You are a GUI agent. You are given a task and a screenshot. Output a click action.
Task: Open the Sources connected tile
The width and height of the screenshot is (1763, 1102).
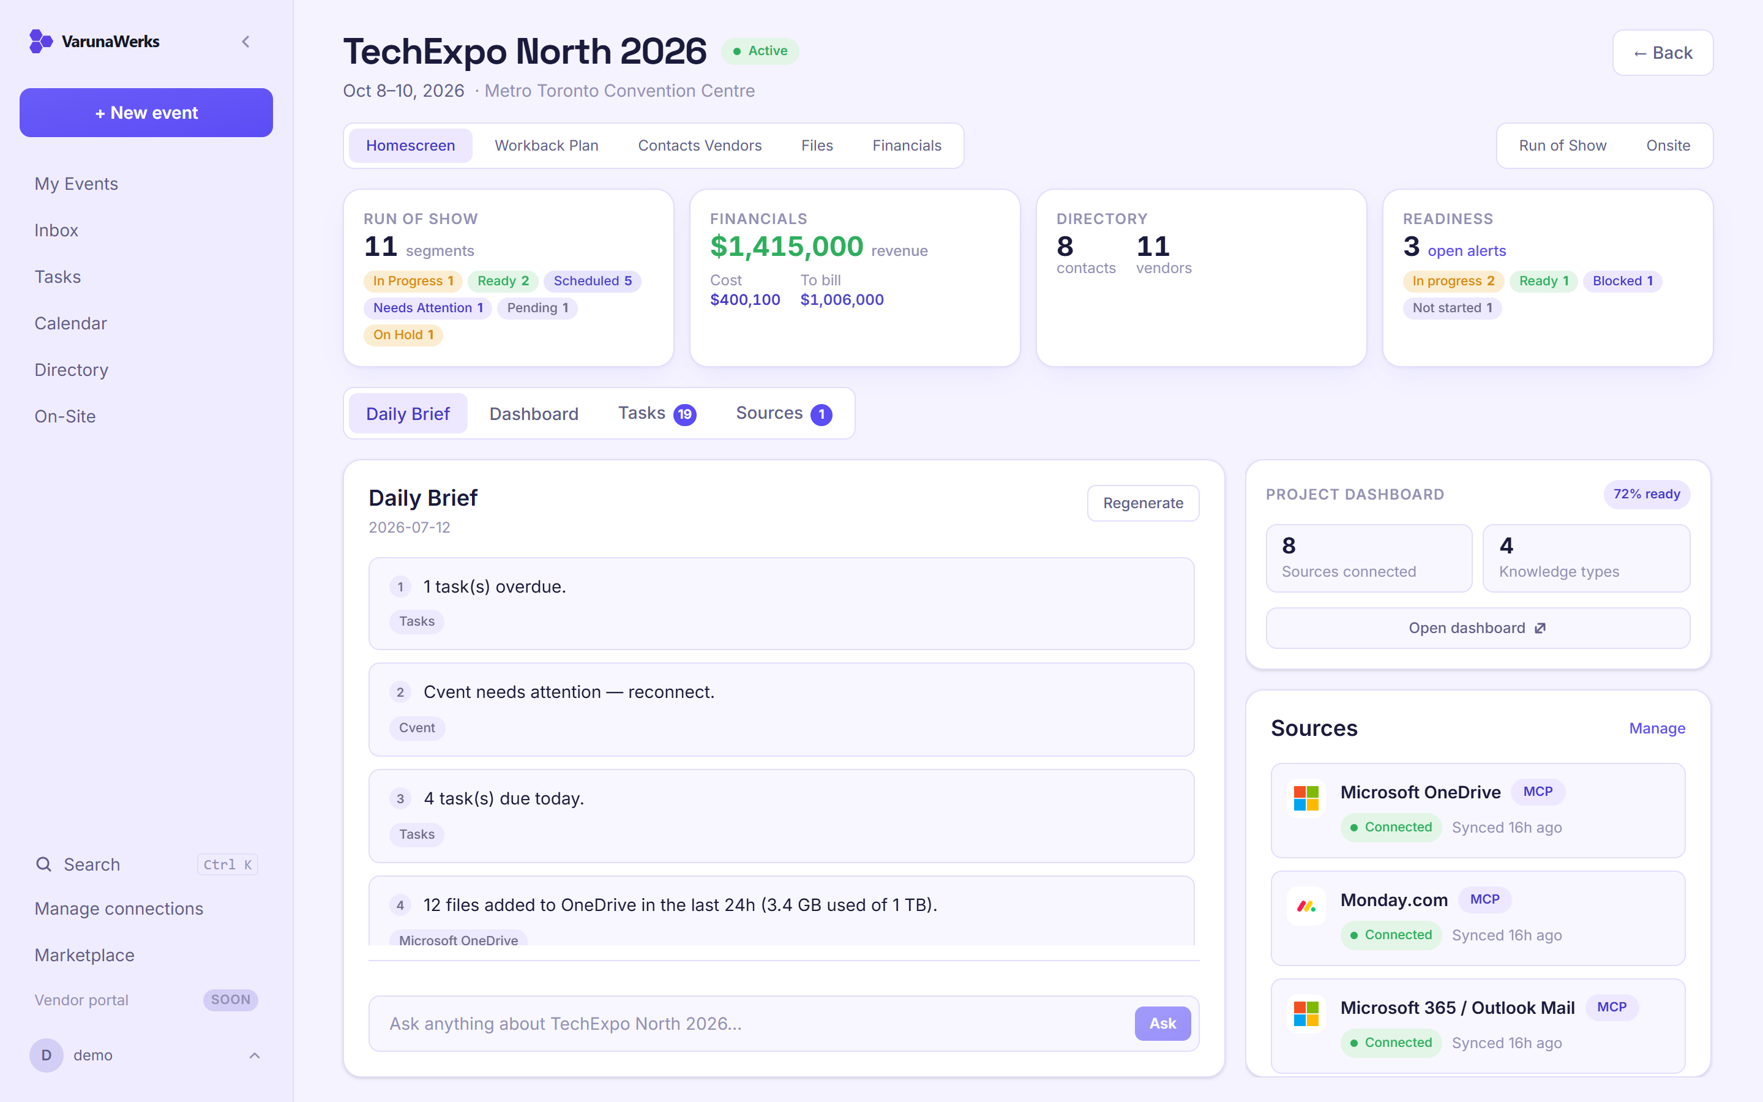pos(1369,558)
